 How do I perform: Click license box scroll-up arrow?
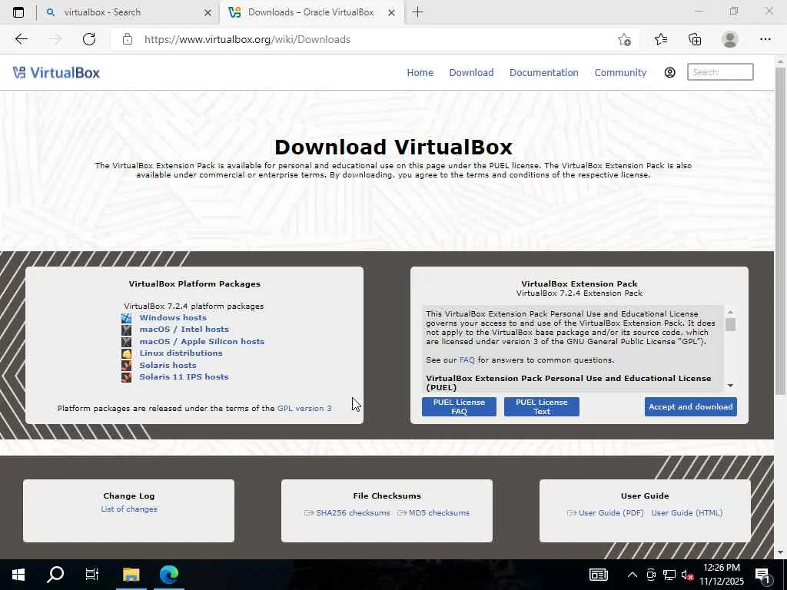coord(730,312)
